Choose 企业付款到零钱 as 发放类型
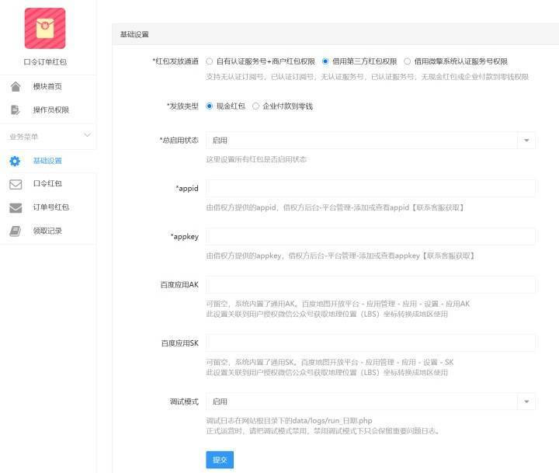Screen dimensions: 559x473 (255, 106)
